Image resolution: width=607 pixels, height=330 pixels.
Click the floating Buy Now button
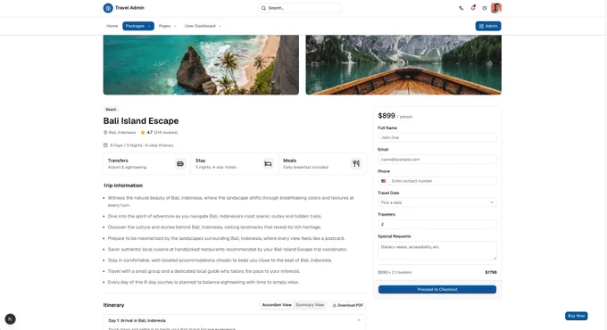(576, 316)
